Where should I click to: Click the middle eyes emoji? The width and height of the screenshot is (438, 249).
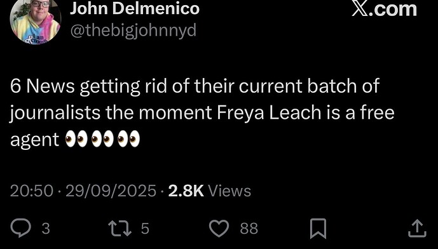102,138
